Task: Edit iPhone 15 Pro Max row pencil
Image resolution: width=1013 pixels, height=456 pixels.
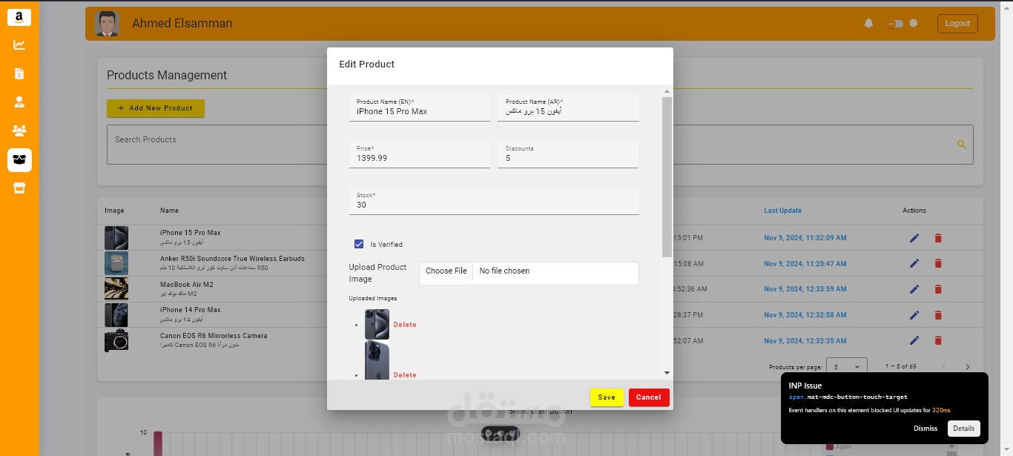Action: [914, 238]
